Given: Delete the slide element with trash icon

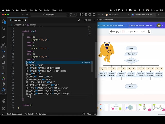Looking at the screenshot, I should (x=149, y=32).
